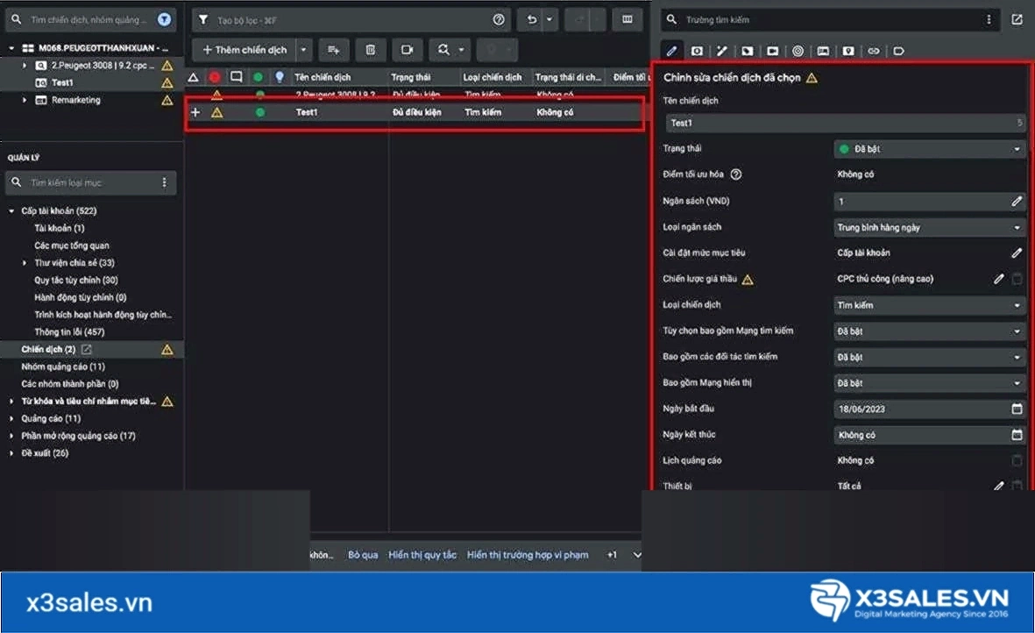The width and height of the screenshot is (1035, 633).
Task: Click the Tên chiến dịch name input field
Action: click(845, 123)
